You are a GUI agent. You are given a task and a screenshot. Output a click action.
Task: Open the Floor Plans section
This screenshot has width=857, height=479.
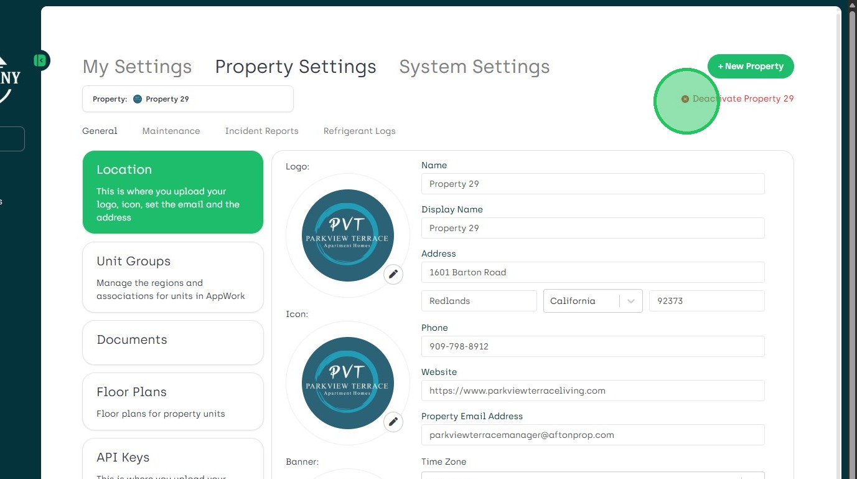[173, 401]
